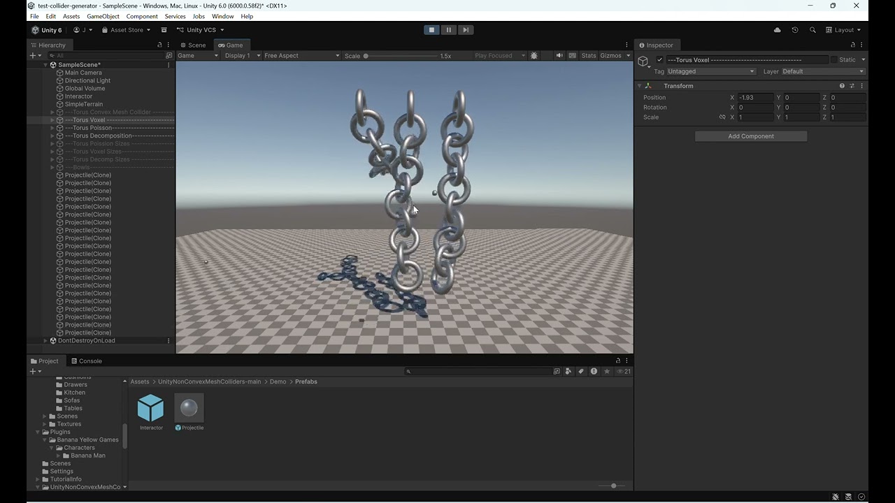Click the Favorites star icon in Project
895x503 pixels.
[x=607, y=372]
